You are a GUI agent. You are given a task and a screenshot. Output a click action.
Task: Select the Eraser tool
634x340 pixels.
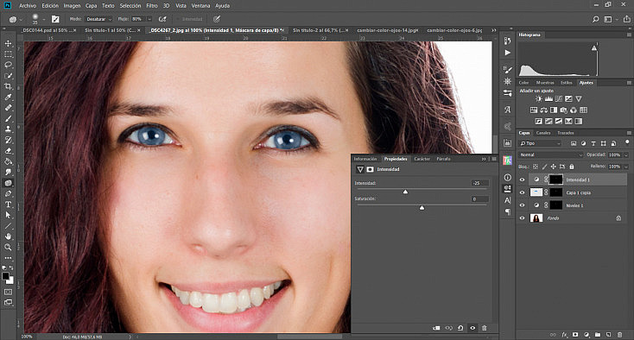coord(8,151)
